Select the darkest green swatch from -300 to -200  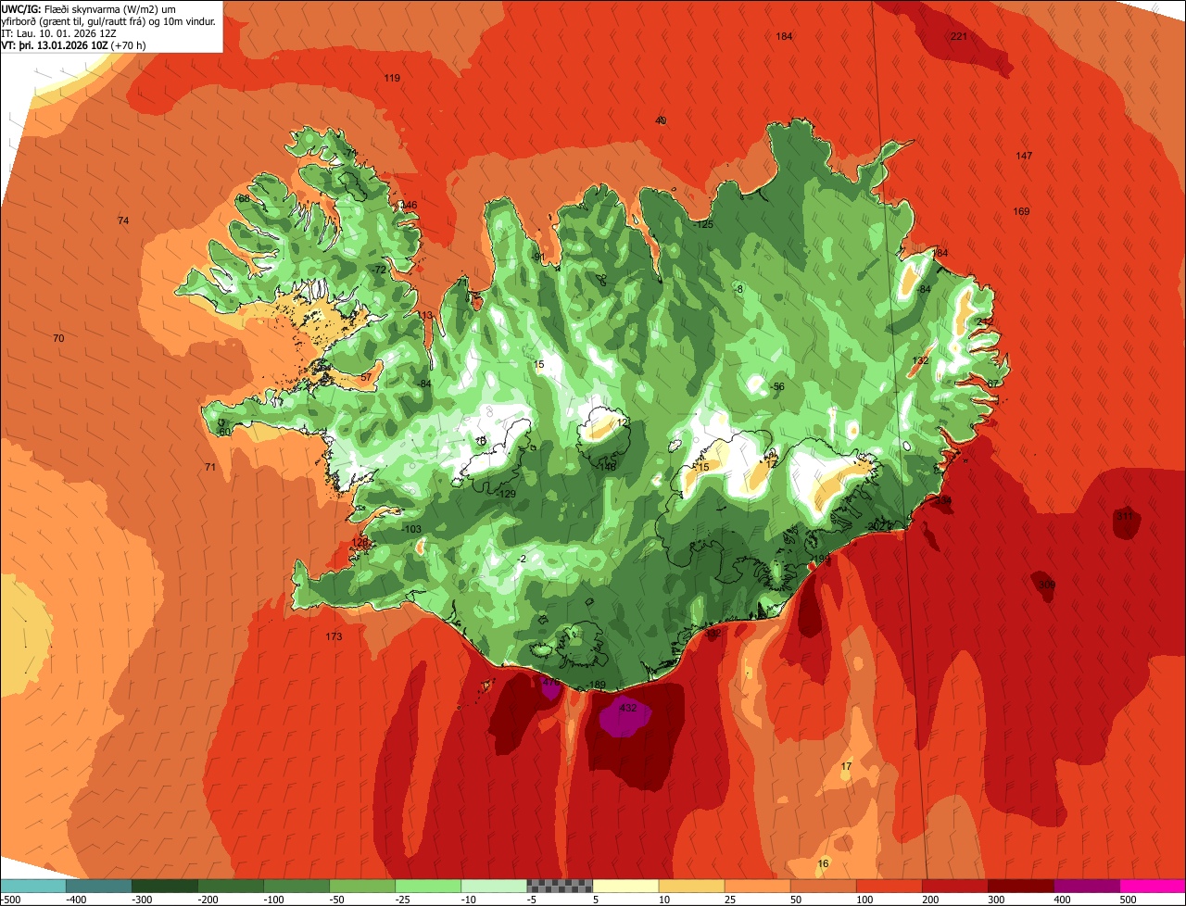pos(164,885)
